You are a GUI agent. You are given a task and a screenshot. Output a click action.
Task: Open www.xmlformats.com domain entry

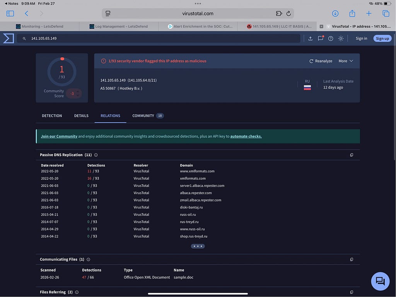coord(197,171)
